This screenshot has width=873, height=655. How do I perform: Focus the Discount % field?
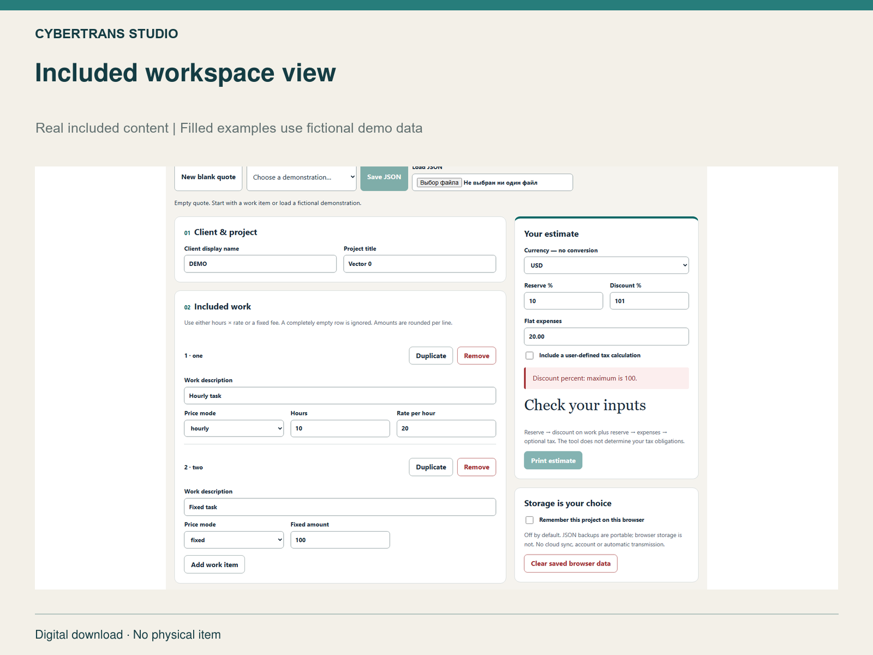click(x=649, y=301)
